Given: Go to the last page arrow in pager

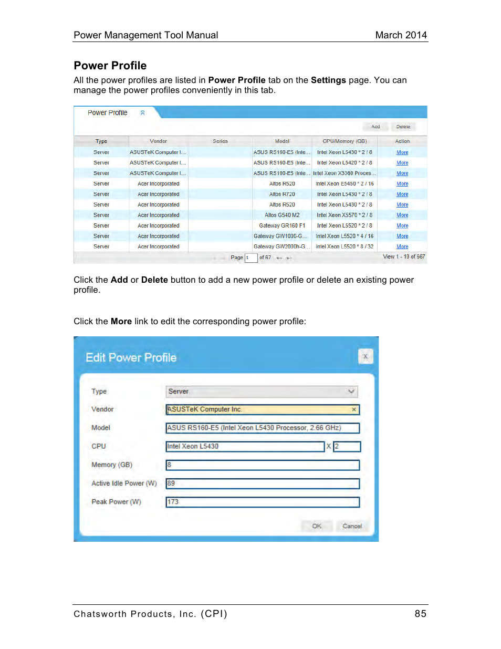Looking at the screenshot, I should (289, 258).
